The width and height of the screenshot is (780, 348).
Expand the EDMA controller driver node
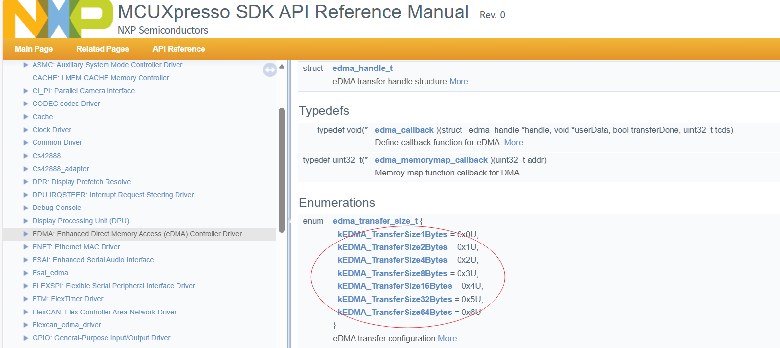[26, 234]
